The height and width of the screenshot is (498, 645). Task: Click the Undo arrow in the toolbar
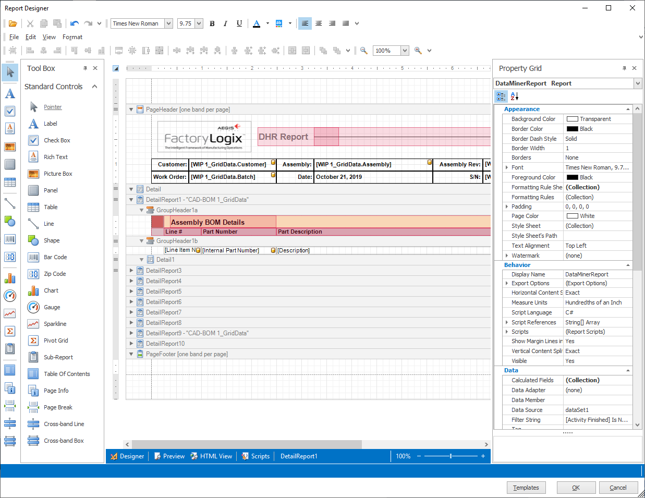click(75, 23)
